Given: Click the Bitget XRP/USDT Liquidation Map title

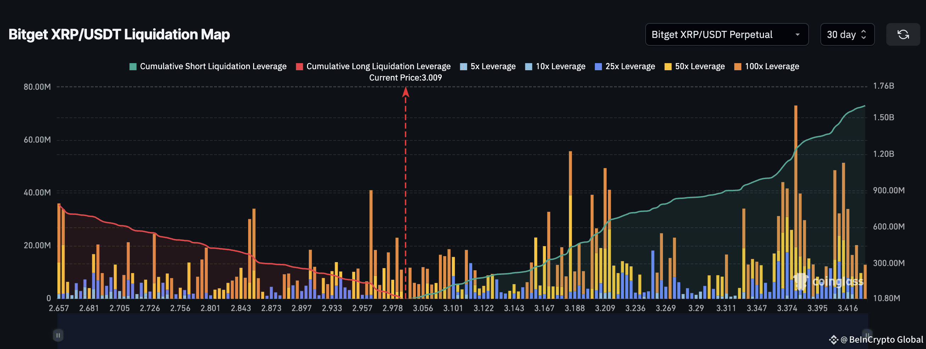Looking at the screenshot, I should [x=119, y=34].
